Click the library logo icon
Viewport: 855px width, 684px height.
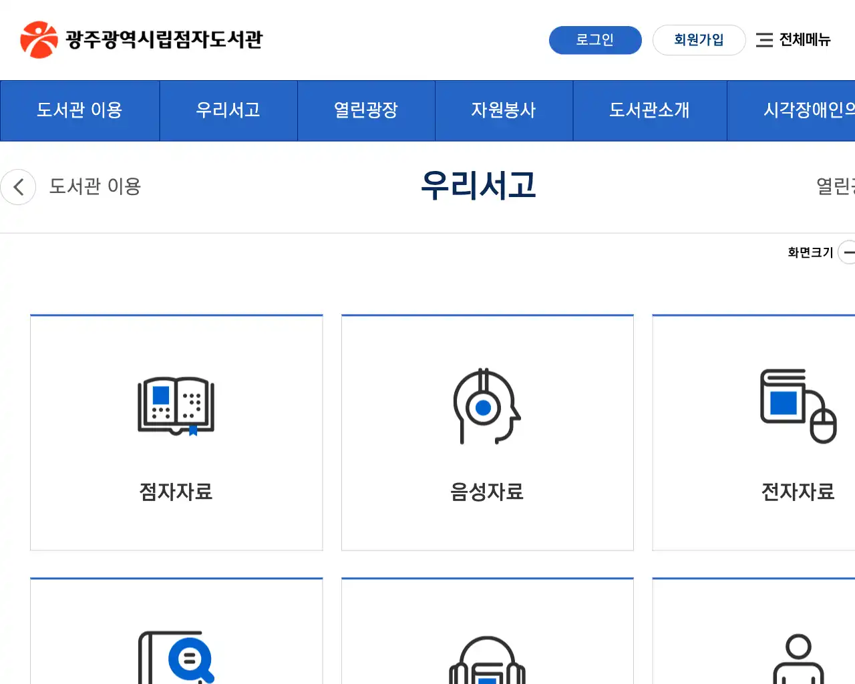(38, 38)
